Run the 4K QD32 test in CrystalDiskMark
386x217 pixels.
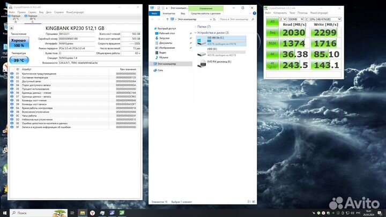click(272, 65)
